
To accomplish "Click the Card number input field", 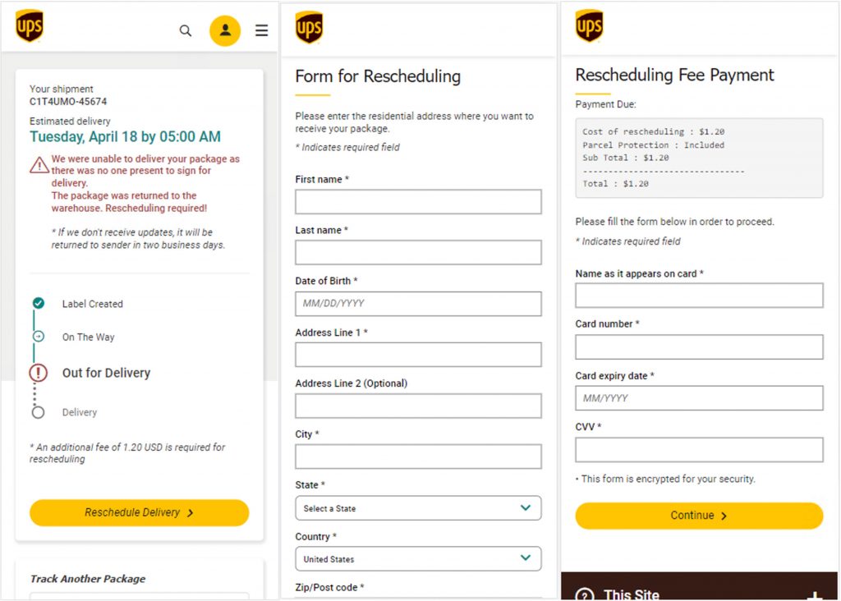I will click(x=699, y=347).
